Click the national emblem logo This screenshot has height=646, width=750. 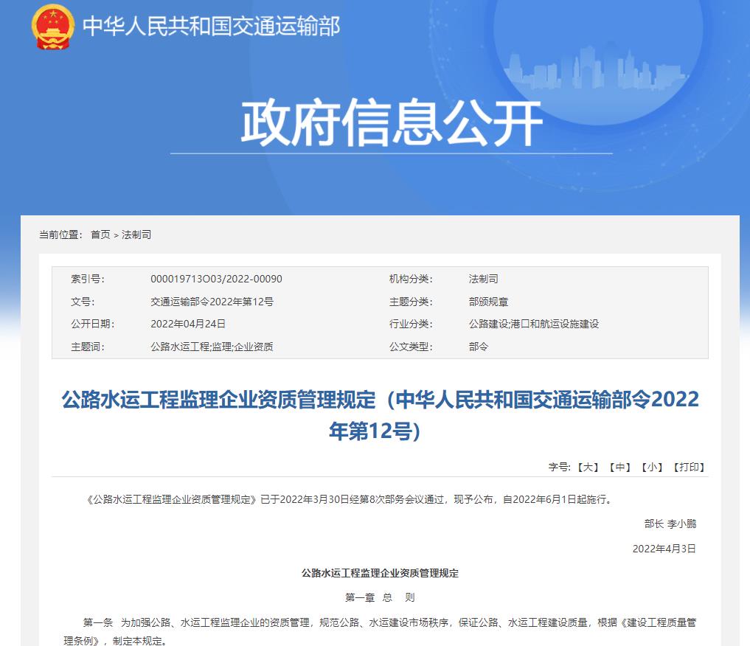point(53,27)
